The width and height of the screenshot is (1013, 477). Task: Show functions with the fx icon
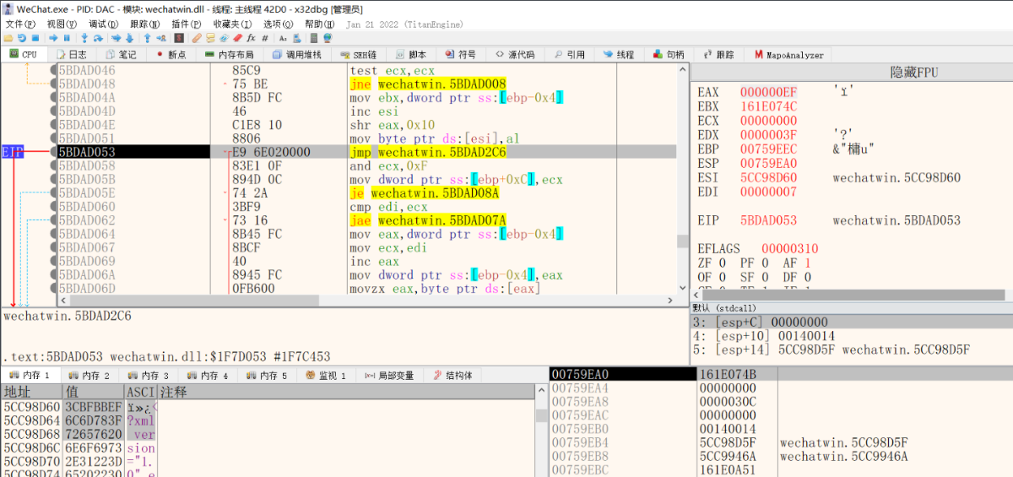point(251,38)
